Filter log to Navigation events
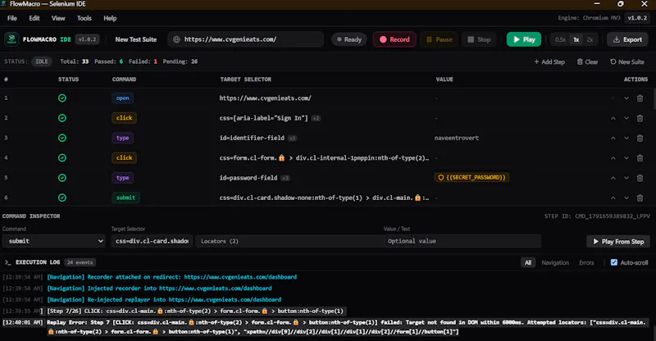 click(555, 262)
